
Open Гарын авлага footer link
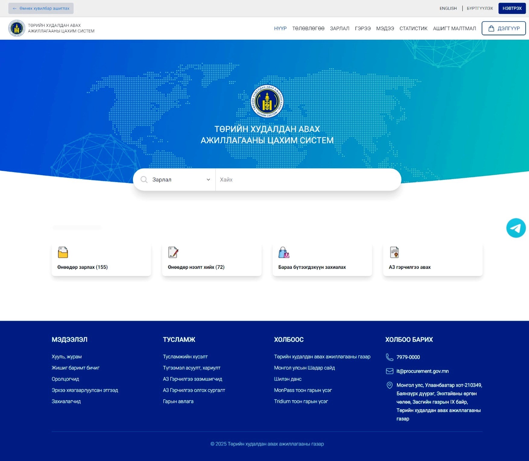pyautogui.click(x=178, y=401)
